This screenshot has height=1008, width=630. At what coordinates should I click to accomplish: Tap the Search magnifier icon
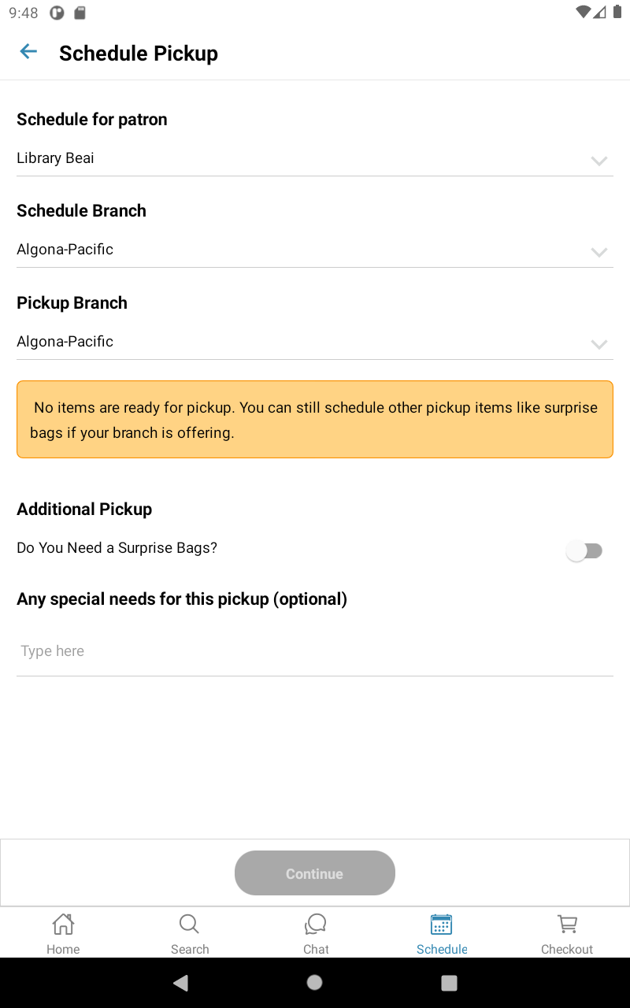[x=189, y=924]
